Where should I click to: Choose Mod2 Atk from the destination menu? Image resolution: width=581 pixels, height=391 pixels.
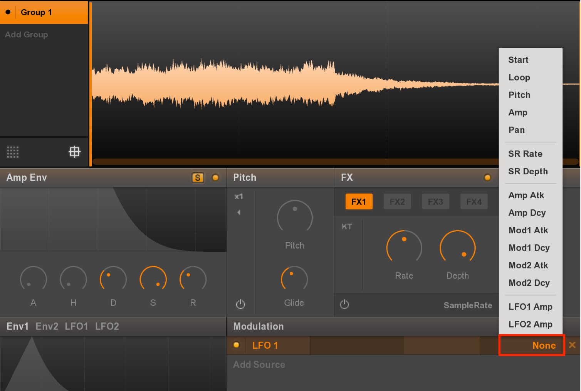point(531,266)
